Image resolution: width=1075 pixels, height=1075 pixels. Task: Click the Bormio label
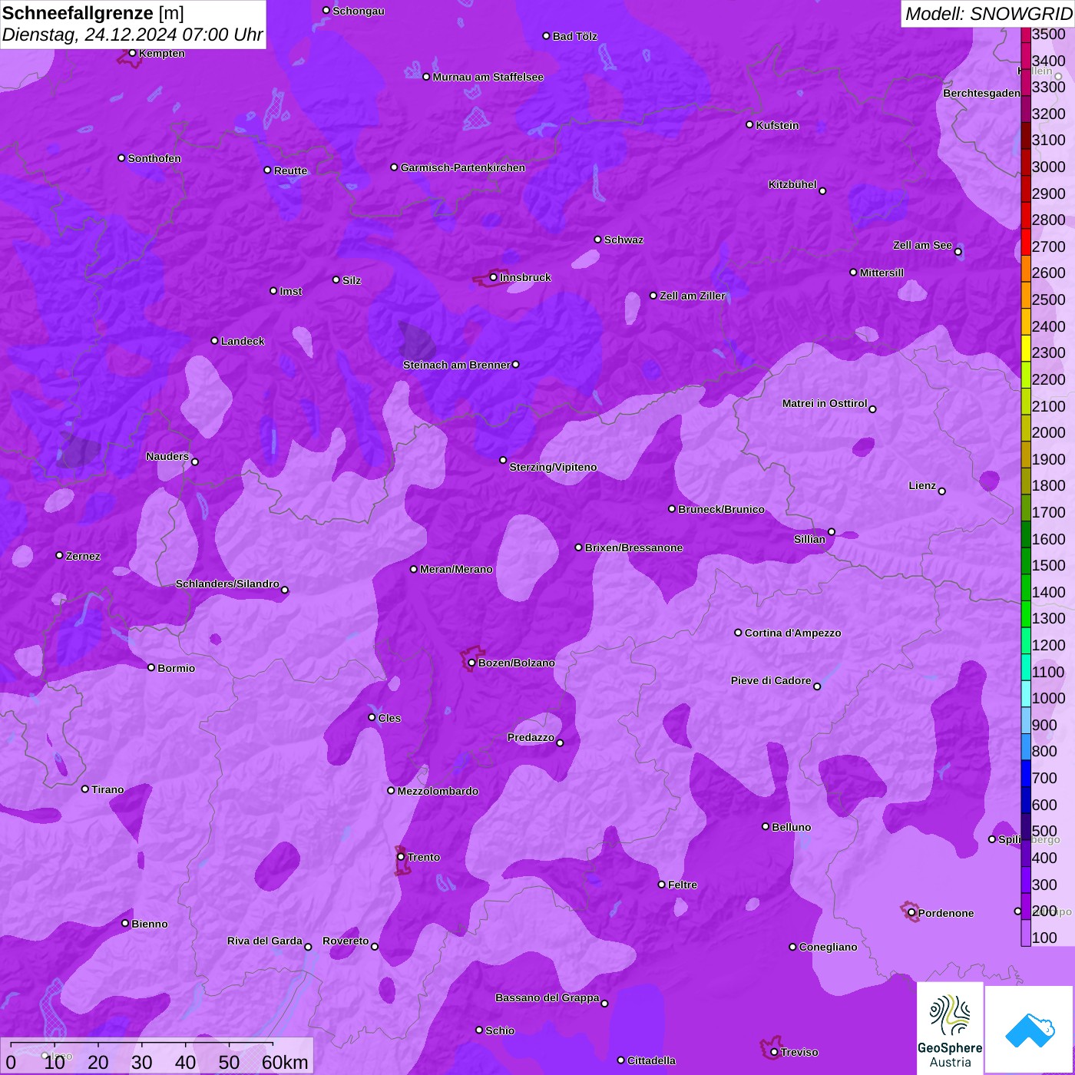[x=177, y=668]
